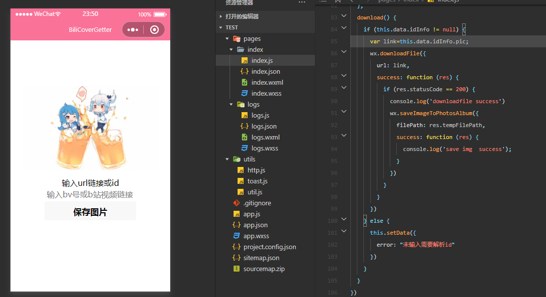This screenshot has width=546, height=297.
Task: Click the mini program three-dots menu icon
Action: click(133, 30)
